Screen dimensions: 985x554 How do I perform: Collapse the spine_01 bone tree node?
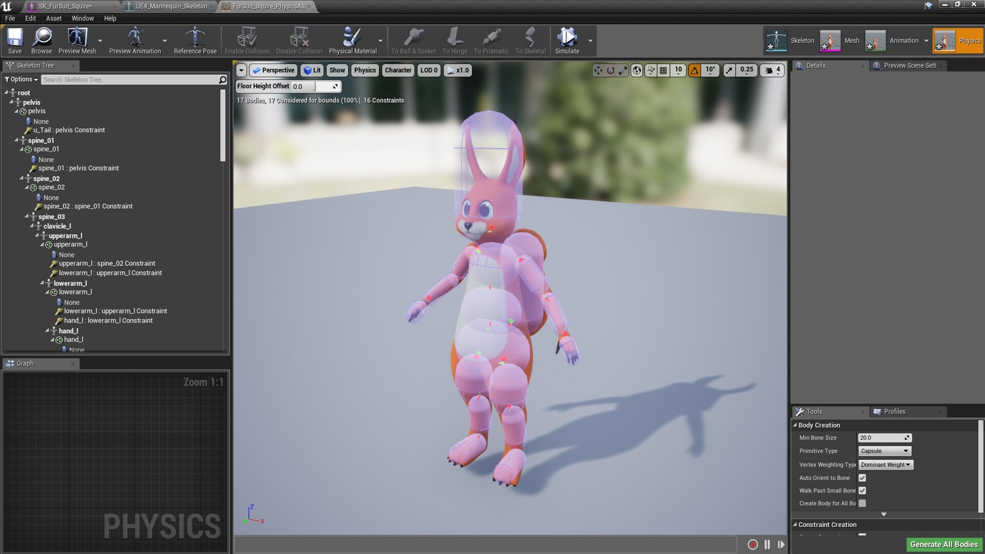pos(17,140)
